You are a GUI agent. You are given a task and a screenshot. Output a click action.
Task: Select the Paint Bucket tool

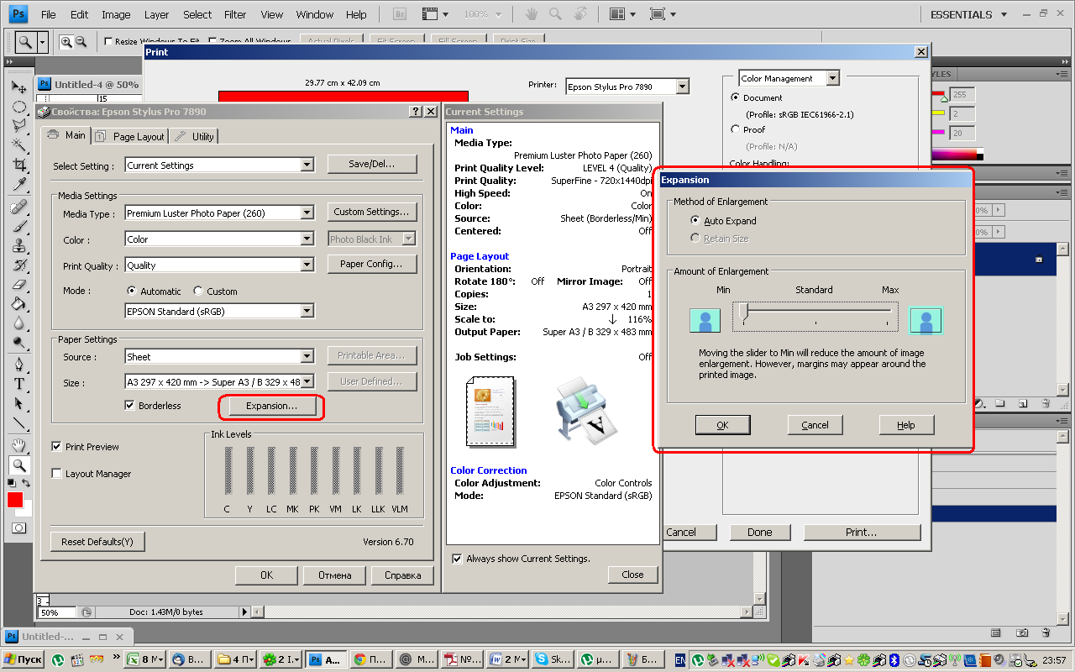18,304
